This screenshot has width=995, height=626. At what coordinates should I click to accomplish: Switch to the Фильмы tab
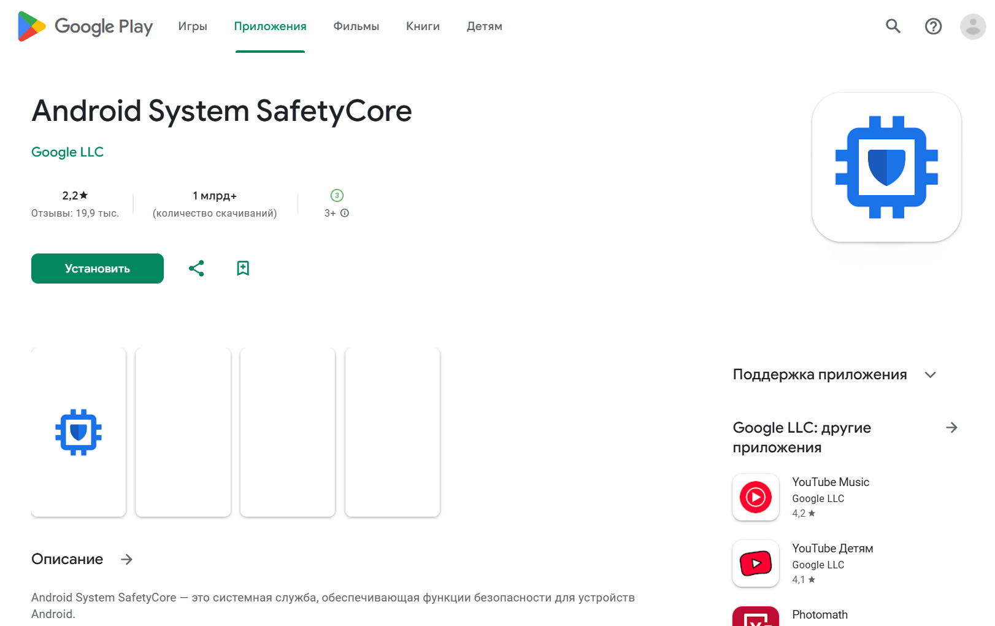click(x=356, y=26)
